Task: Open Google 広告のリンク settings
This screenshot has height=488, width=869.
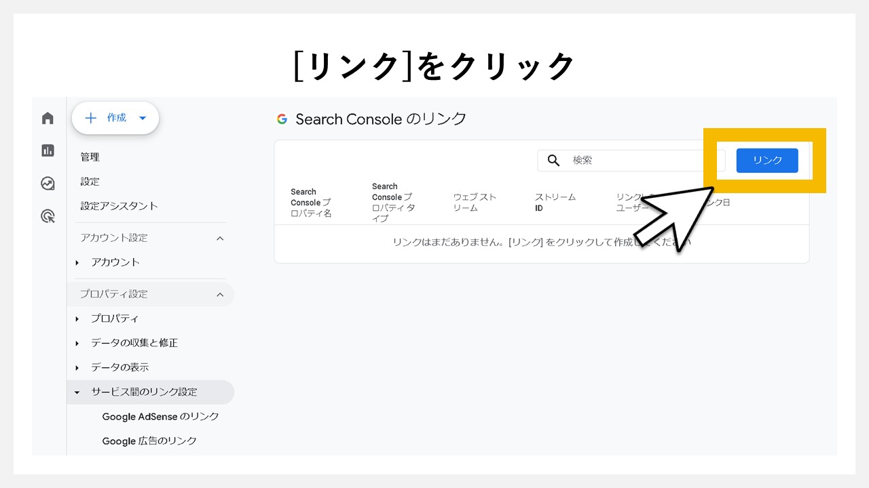Action: click(x=149, y=441)
